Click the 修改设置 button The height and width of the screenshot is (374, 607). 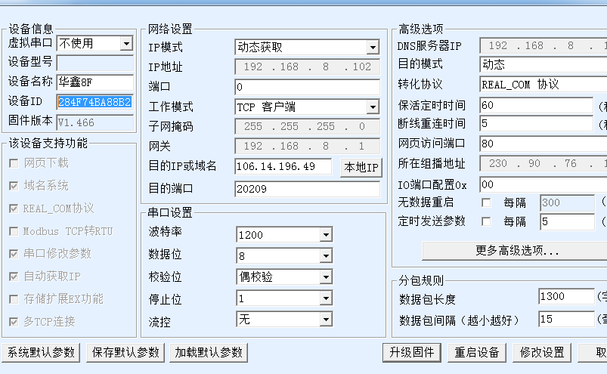[542, 352]
